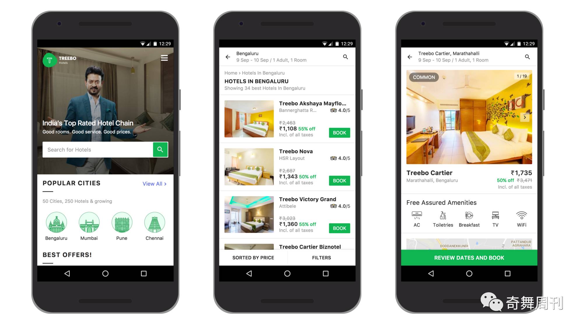This screenshot has height=329, width=583.
Task: Expand View All popular cities link
Action: (x=154, y=183)
